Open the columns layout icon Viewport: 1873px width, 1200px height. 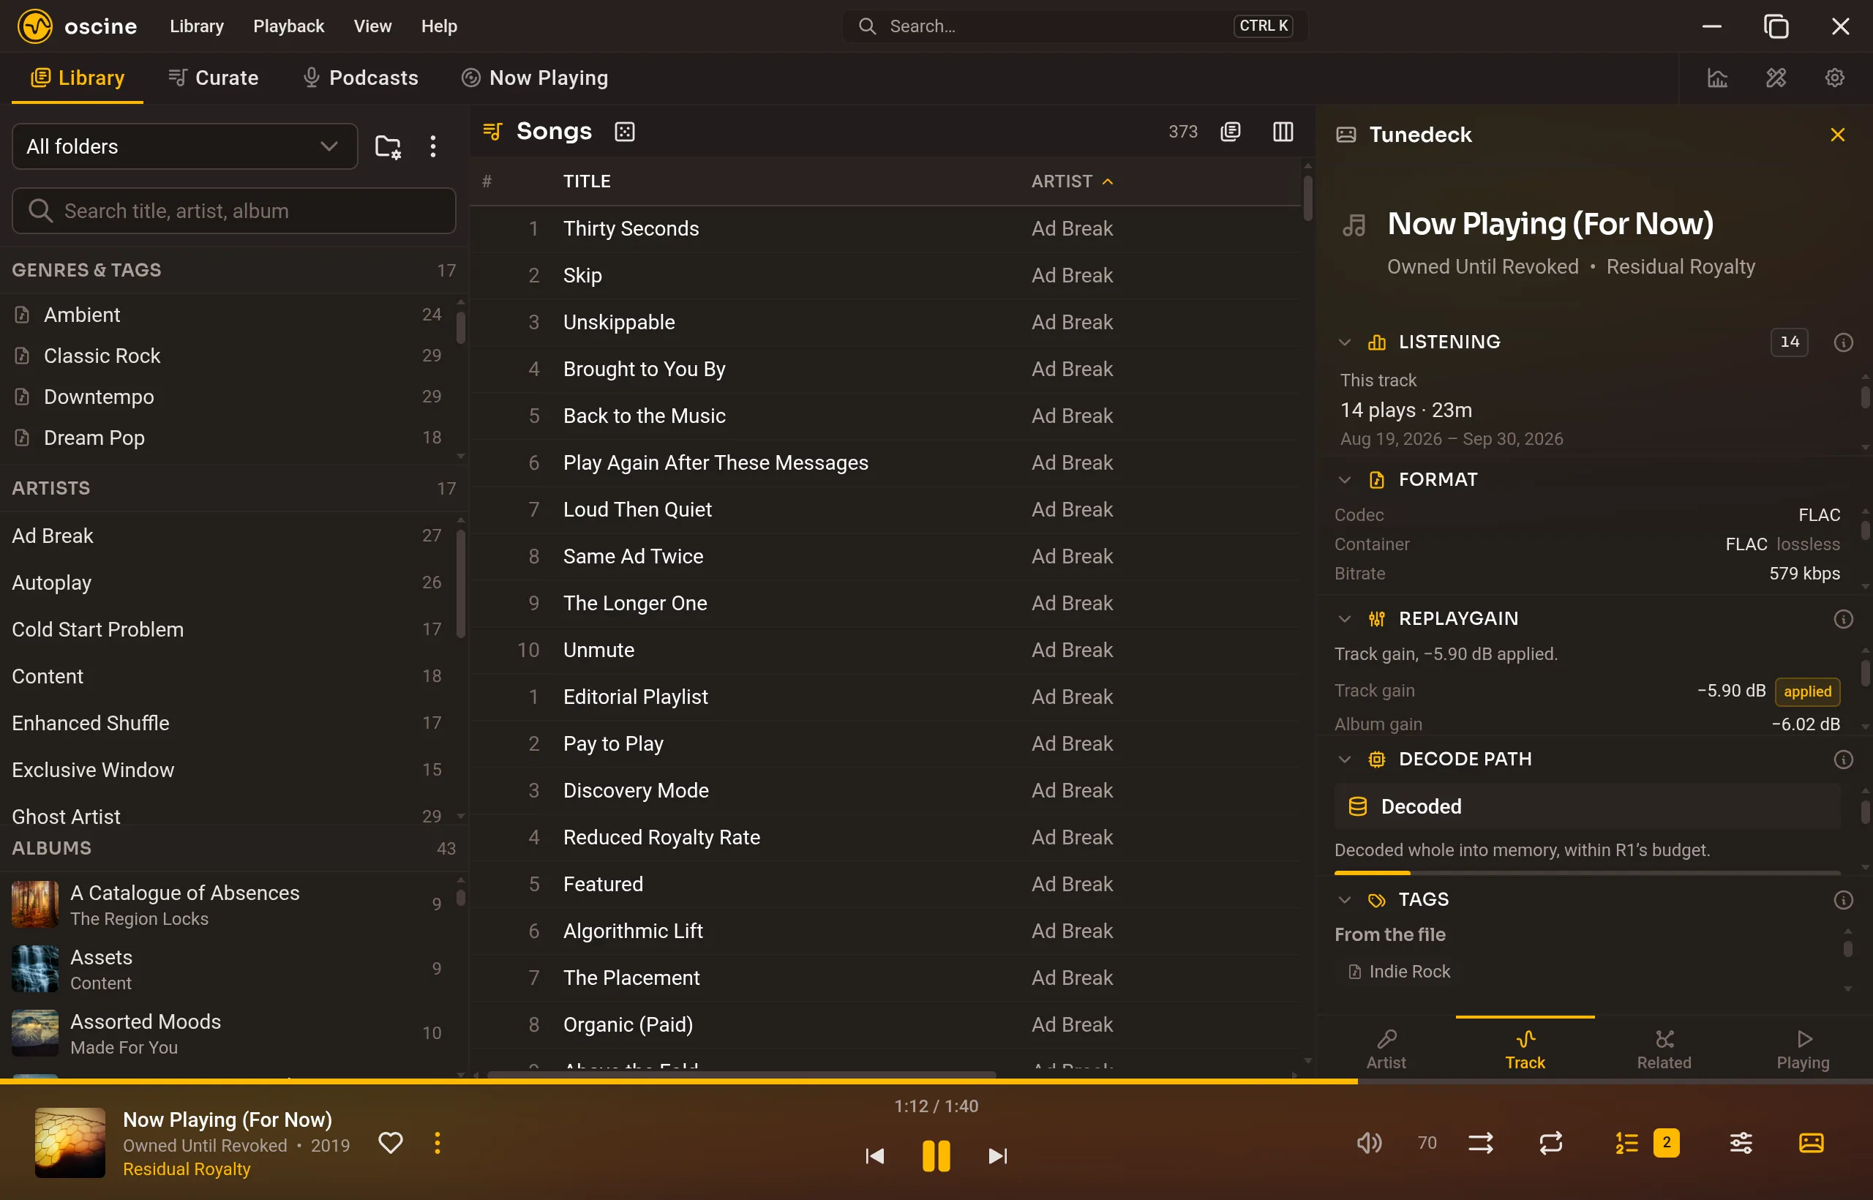coord(1283,132)
